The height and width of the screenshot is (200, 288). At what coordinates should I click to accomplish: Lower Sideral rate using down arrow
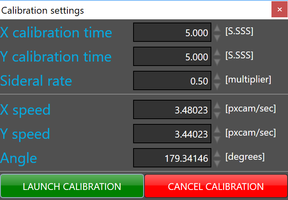[217, 85]
